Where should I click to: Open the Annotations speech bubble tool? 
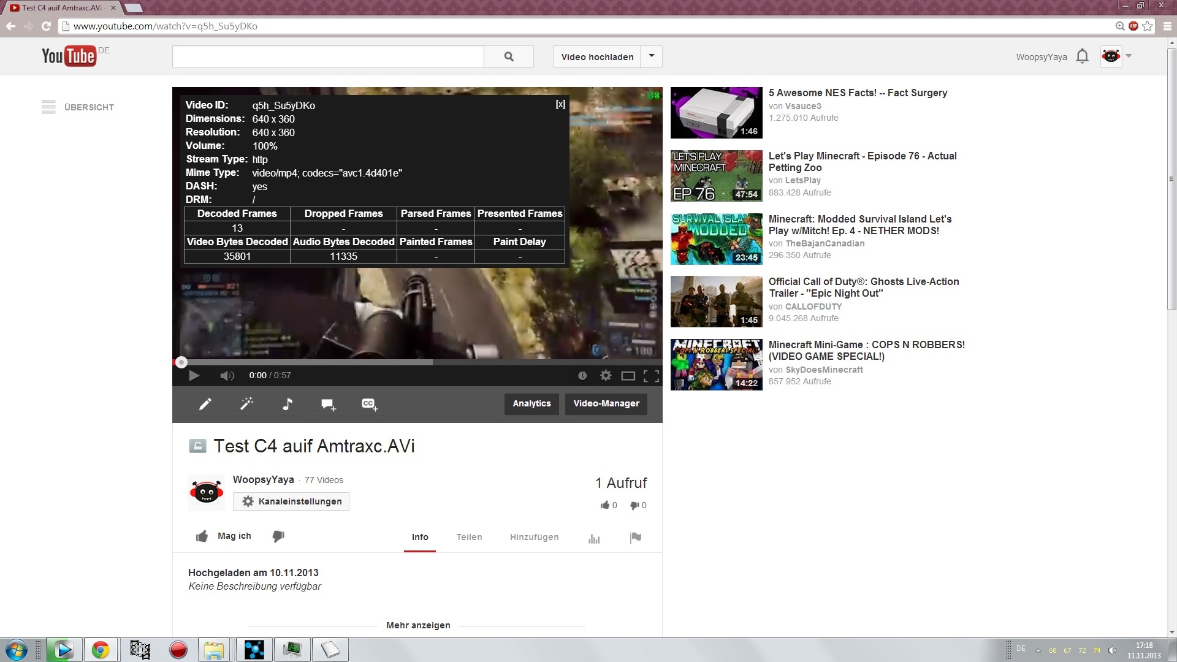point(328,404)
